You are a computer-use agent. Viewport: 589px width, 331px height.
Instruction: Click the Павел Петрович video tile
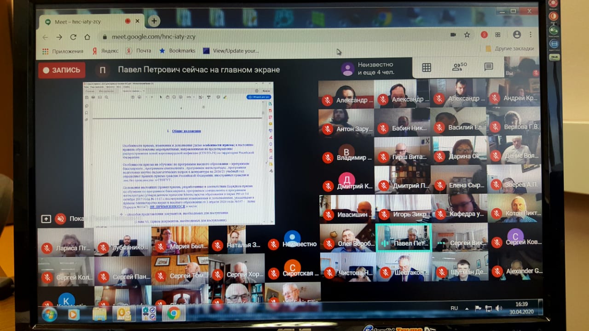click(404, 237)
